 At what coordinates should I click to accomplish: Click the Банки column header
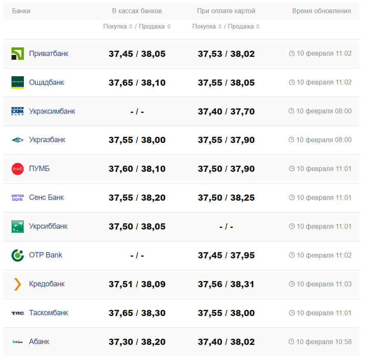click(21, 11)
